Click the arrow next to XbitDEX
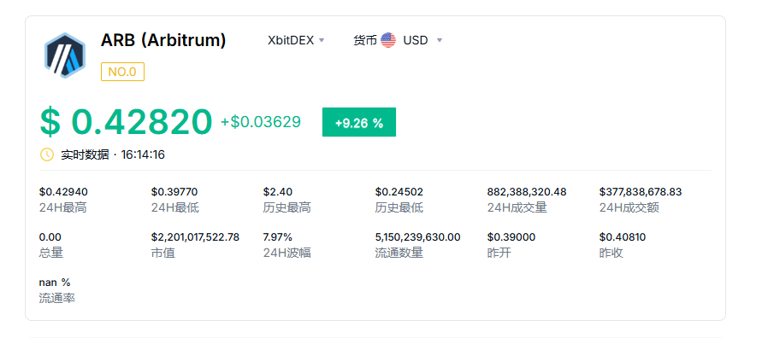This screenshot has width=762, height=338. click(x=322, y=40)
